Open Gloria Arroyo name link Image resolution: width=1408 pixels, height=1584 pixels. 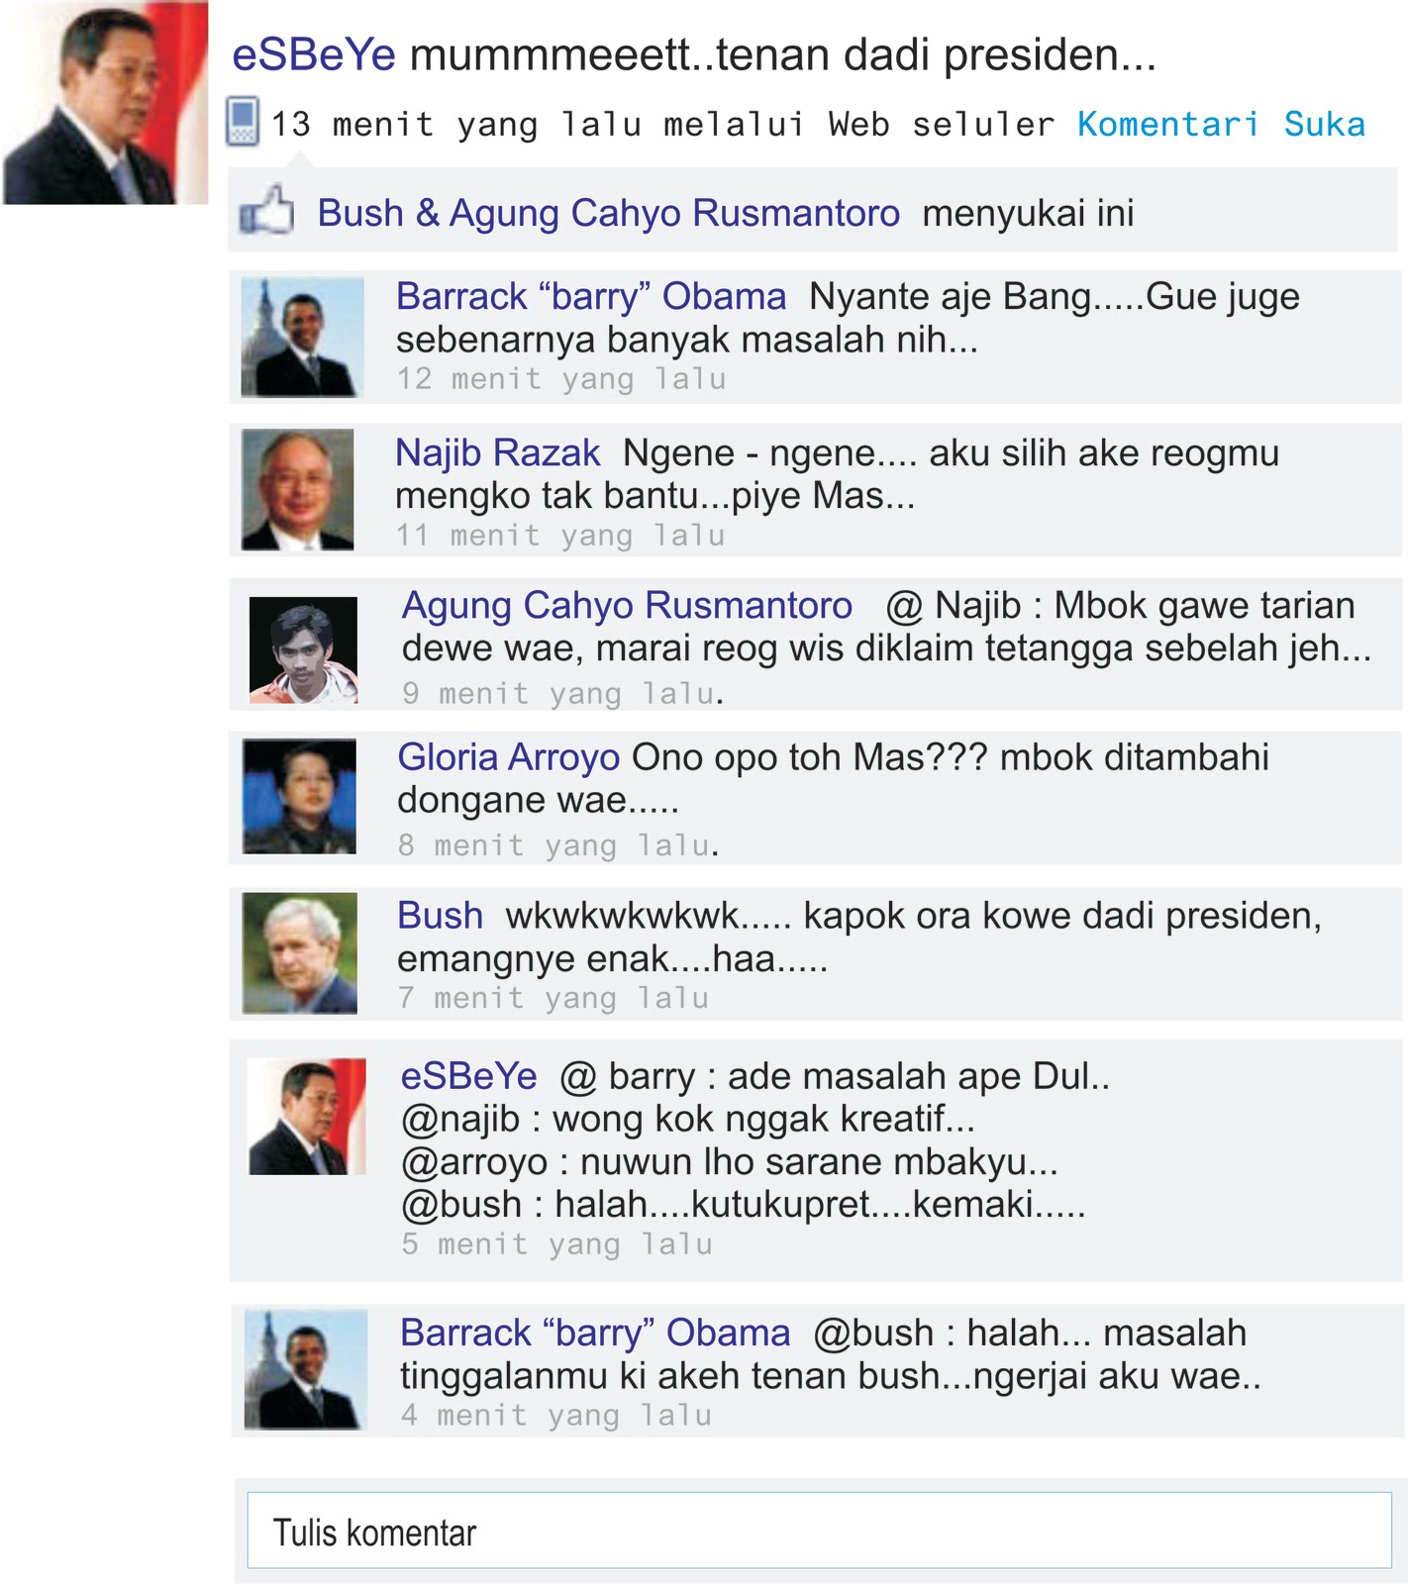(x=508, y=757)
